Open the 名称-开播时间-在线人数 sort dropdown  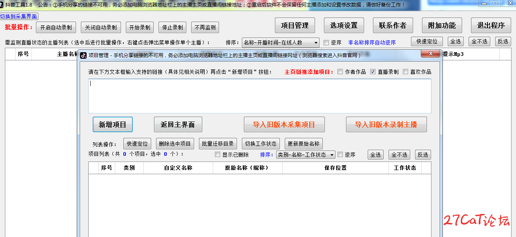click(281, 42)
